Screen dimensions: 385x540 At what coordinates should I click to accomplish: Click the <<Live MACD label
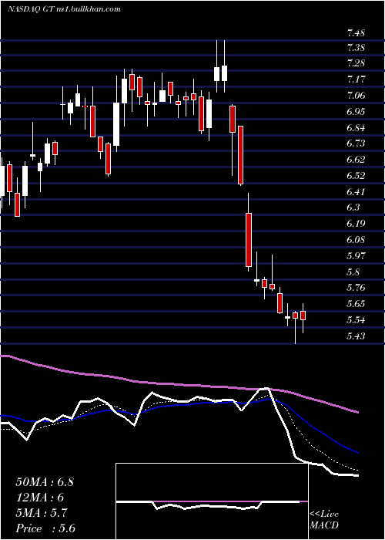coord(324,520)
